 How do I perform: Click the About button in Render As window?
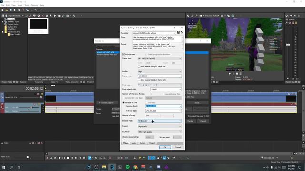click(x=197, y=103)
